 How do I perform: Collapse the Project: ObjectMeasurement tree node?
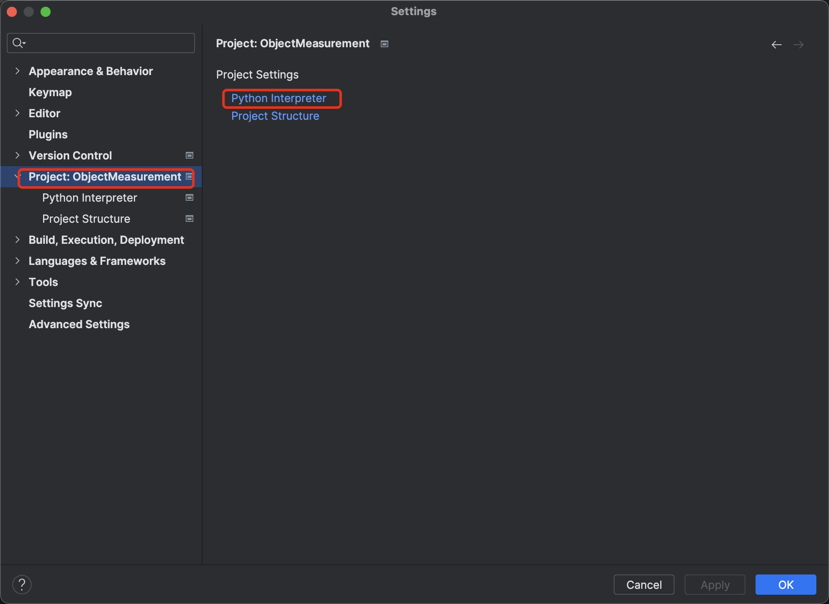click(17, 177)
